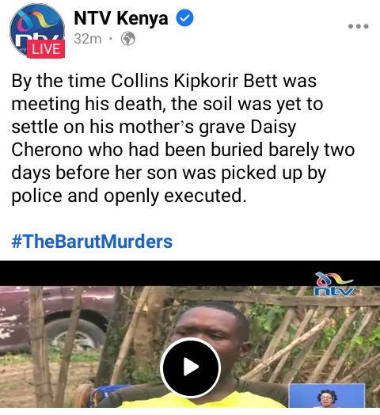Click the 32m post timestamp
Image resolution: width=380 pixels, height=415 pixels.
(x=88, y=39)
